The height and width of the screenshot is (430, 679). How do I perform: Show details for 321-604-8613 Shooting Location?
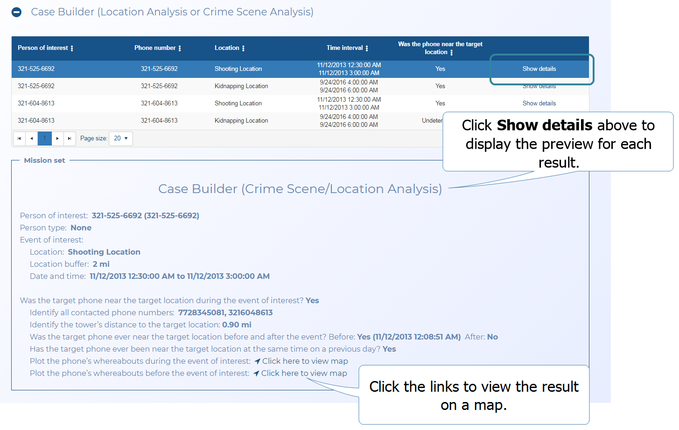pos(539,104)
